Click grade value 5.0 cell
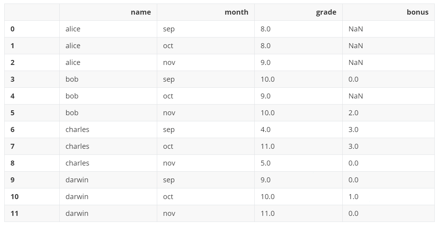This screenshot has height=228, width=443. [x=265, y=163]
